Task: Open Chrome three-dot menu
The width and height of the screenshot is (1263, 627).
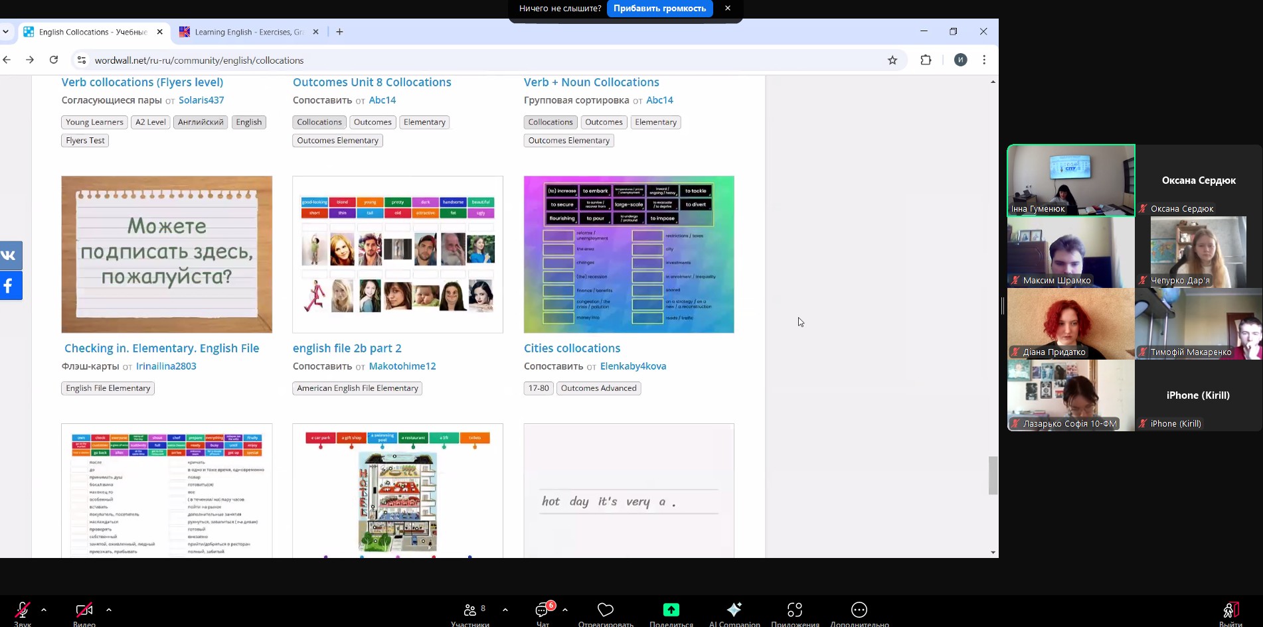Action: click(x=984, y=60)
